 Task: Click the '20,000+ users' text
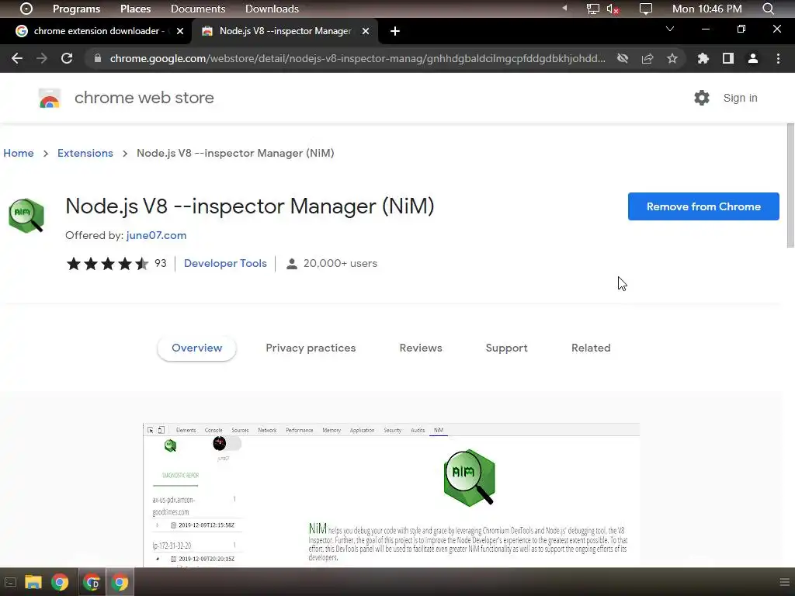coord(340,264)
